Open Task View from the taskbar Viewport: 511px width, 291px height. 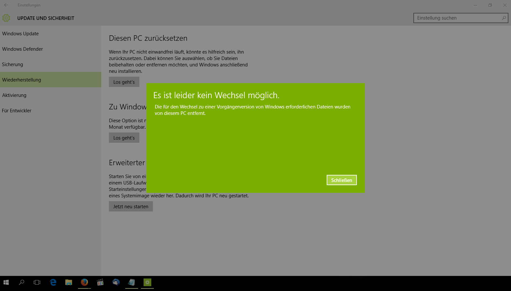point(37,282)
